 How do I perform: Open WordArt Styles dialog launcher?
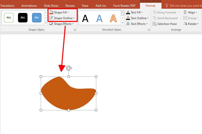pyautogui.click(x=149, y=30)
